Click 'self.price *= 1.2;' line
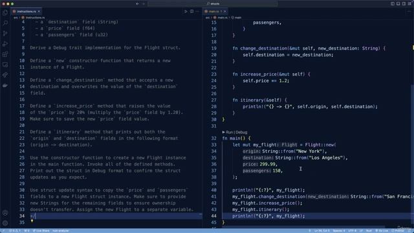Image resolution: width=414 pixels, height=233 pixels. [266, 80]
